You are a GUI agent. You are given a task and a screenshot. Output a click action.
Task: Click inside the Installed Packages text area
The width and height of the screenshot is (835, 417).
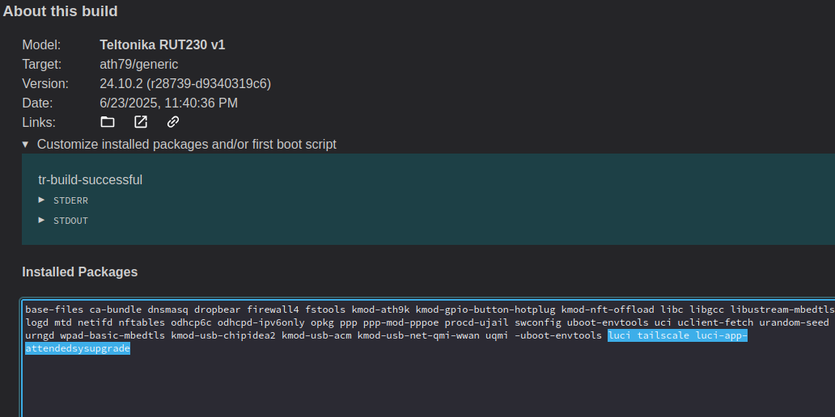(405, 380)
